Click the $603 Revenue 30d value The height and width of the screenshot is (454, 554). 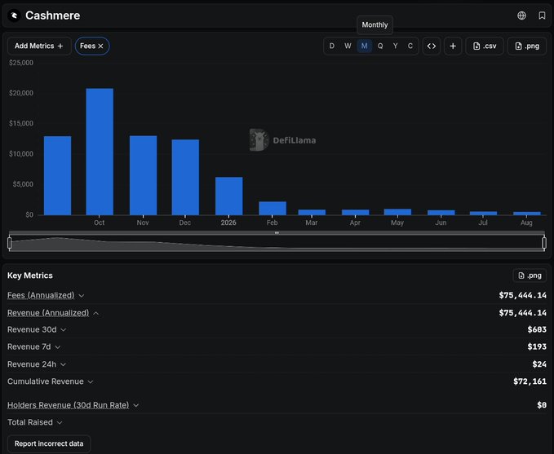[x=537, y=330]
